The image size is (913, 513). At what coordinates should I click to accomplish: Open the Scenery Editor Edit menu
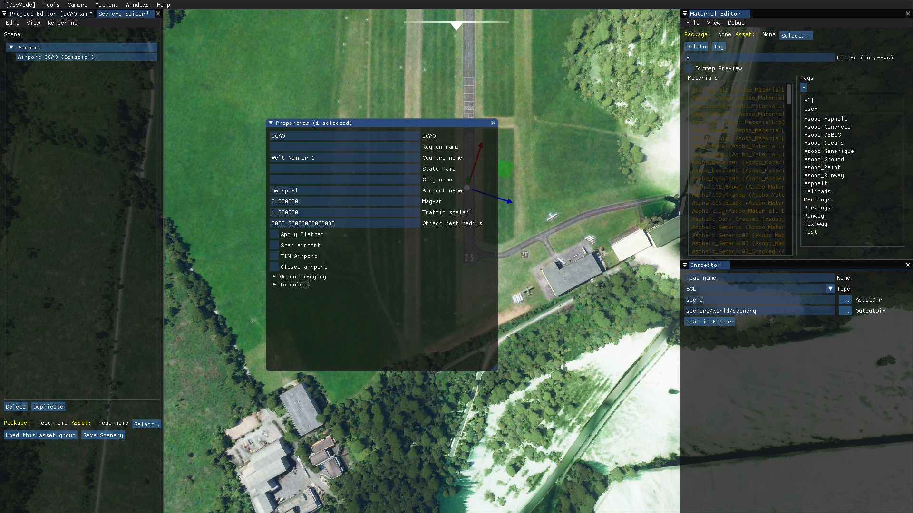tap(12, 23)
